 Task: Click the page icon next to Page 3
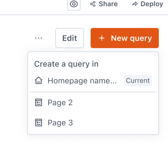[x=39, y=123]
